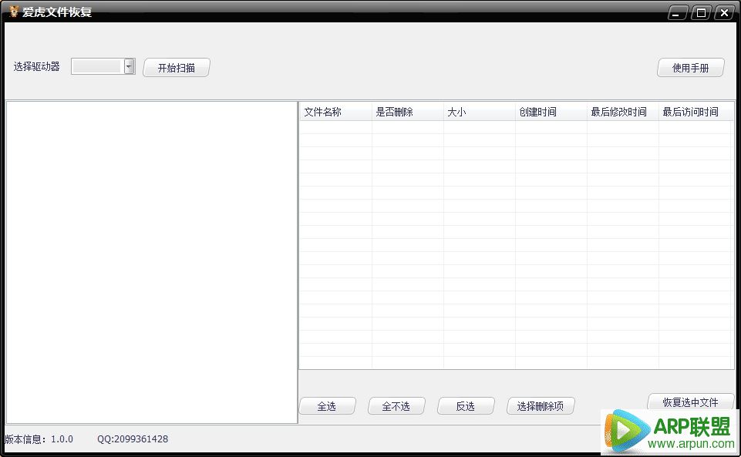
Task: Click the 反选 invert selection button
Action: [466, 406]
